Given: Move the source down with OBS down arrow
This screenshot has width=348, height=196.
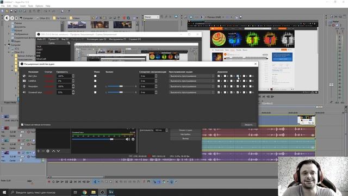Looking at the screenshot, I should (58, 151).
